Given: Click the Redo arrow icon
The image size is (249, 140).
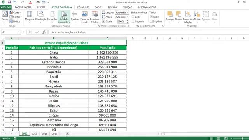Looking at the screenshot, I should [x=23, y=2].
